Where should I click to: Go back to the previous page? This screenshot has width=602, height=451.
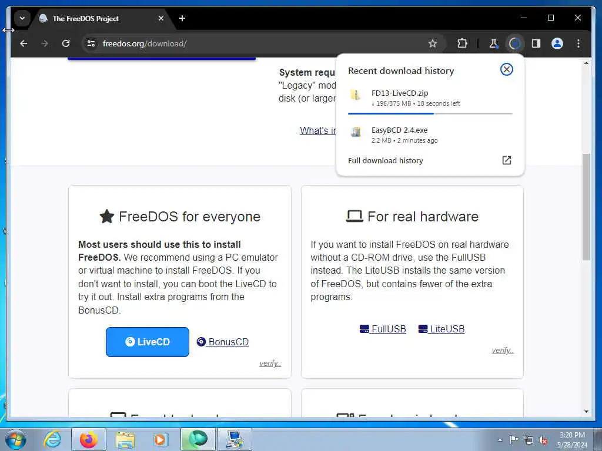24,43
